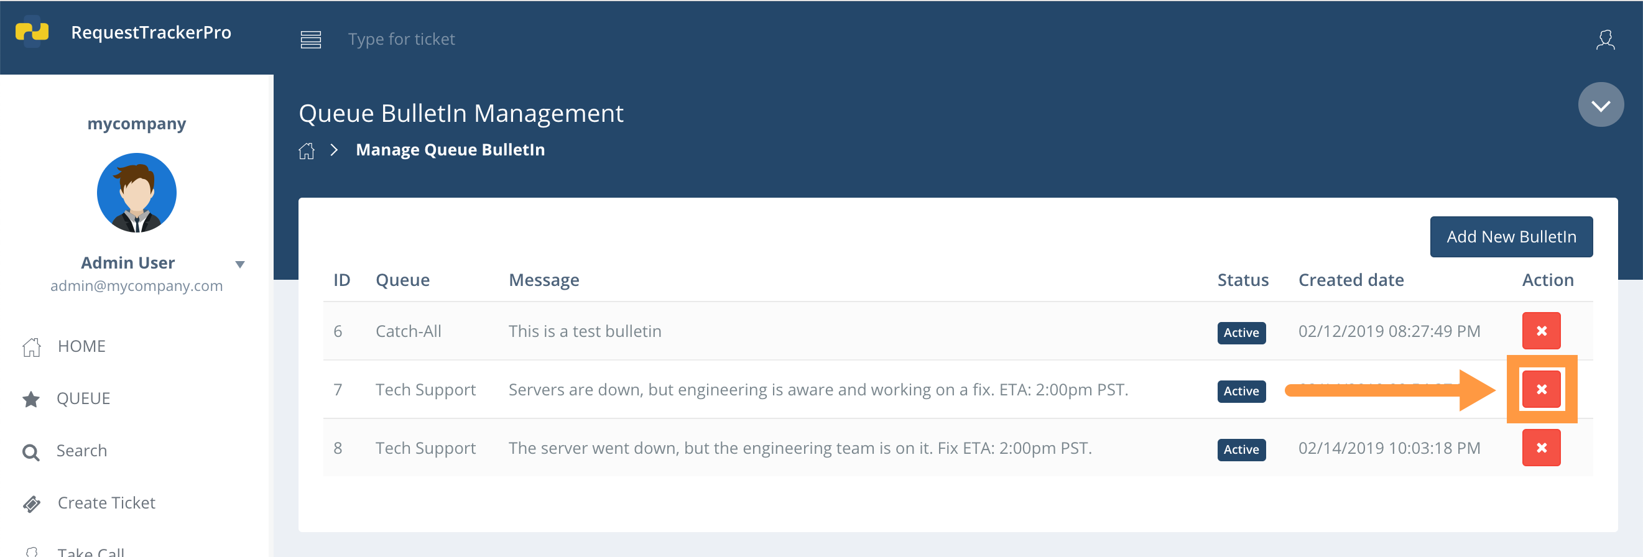Toggle the hamburger menu icon
The width and height of the screenshot is (1643, 557).
click(310, 40)
